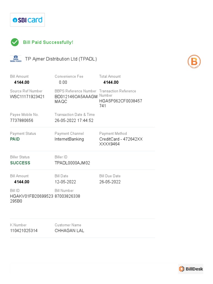
Task: Select the Source Ref Number WSC11171923421
Action: 27,97
